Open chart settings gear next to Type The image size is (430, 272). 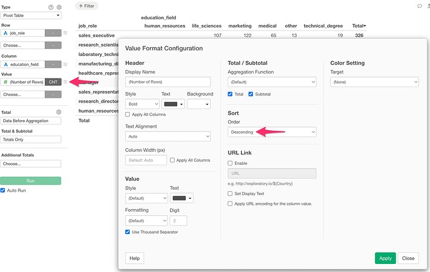(x=59, y=7)
